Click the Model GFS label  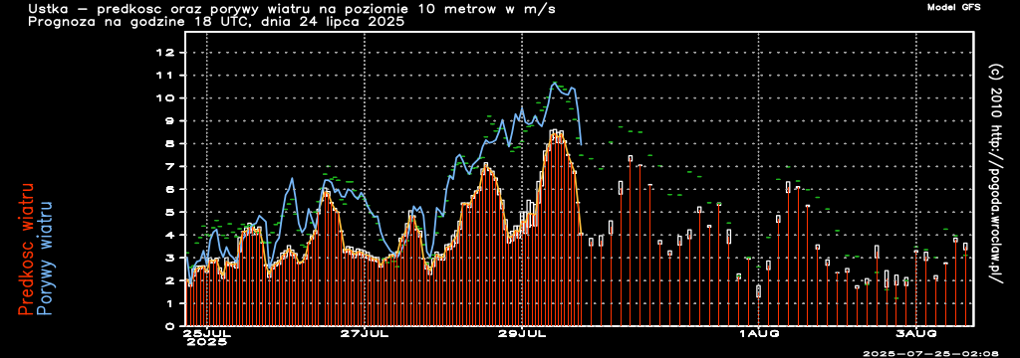pyautogui.click(x=953, y=7)
